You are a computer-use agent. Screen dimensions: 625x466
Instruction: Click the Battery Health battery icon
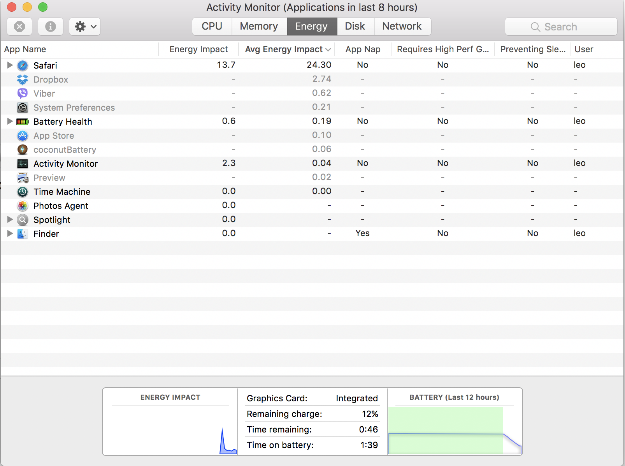pos(23,122)
